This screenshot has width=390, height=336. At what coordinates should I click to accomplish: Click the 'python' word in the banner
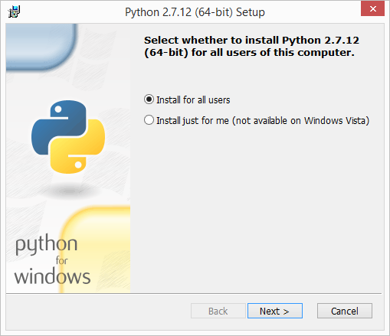[x=46, y=244]
